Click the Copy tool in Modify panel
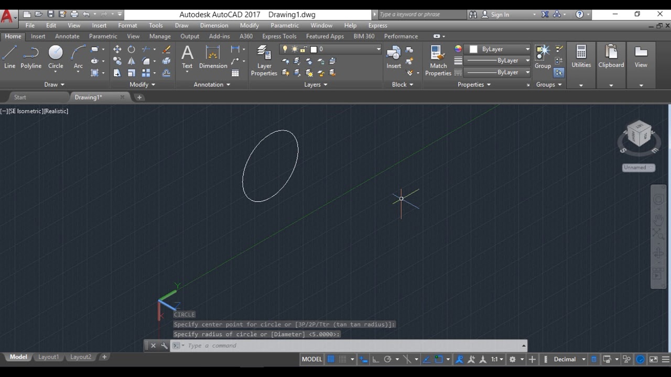Viewport: 671px width, 377px height. [x=117, y=61]
